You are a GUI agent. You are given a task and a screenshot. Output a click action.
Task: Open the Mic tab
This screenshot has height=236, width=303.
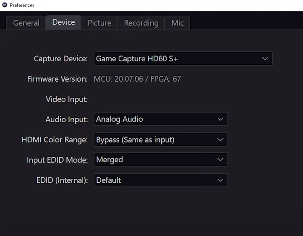(x=177, y=23)
